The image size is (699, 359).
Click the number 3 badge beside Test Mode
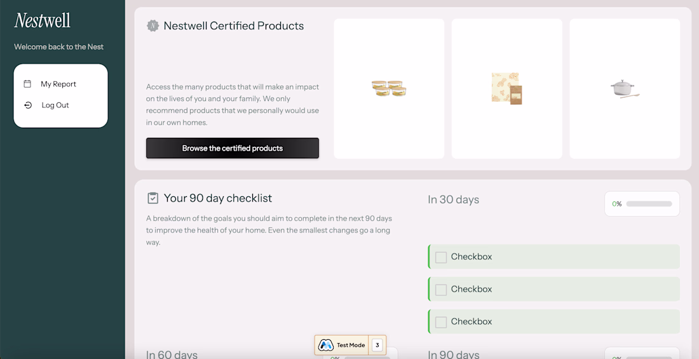[x=377, y=345]
